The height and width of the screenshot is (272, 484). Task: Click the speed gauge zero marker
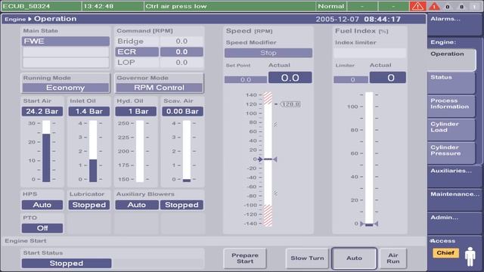point(268,159)
